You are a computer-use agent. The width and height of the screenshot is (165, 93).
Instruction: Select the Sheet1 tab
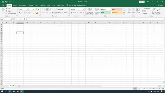[12, 86]
